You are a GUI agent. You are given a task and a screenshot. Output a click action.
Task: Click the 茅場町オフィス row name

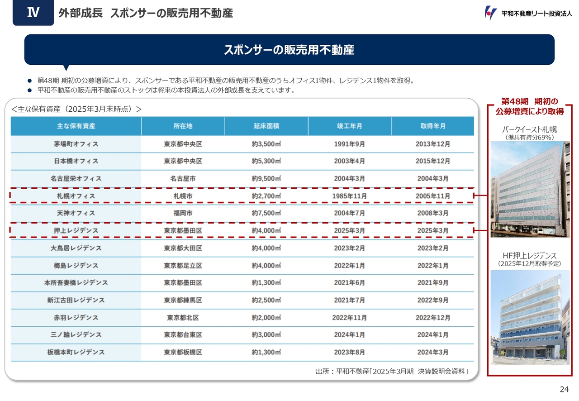tap(76, 144)
